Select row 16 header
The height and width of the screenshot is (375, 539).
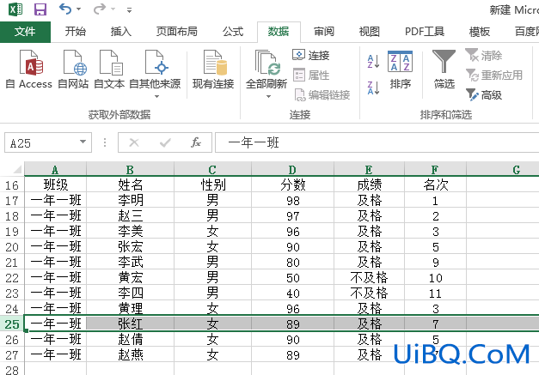click(12, 185)
